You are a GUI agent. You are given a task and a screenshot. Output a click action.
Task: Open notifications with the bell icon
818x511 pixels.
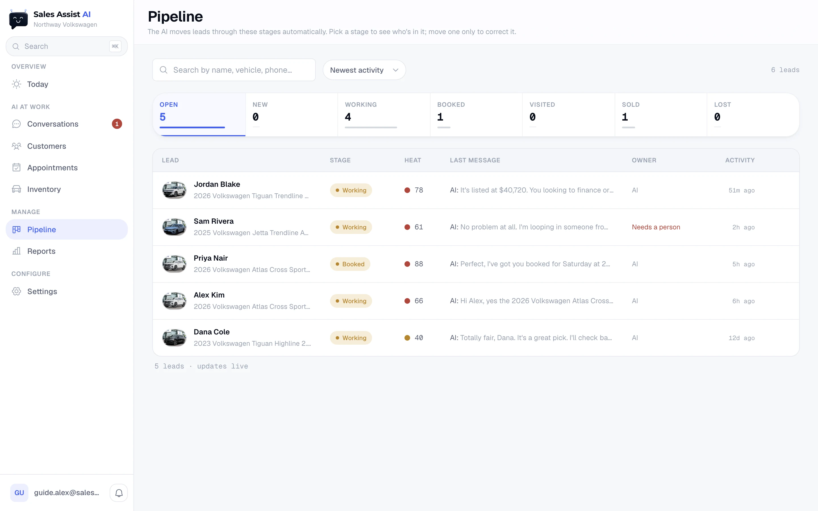point(119,493)
